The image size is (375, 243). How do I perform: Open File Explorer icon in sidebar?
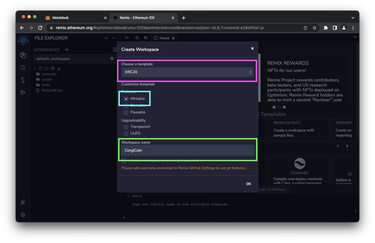[x=23, y=55]
